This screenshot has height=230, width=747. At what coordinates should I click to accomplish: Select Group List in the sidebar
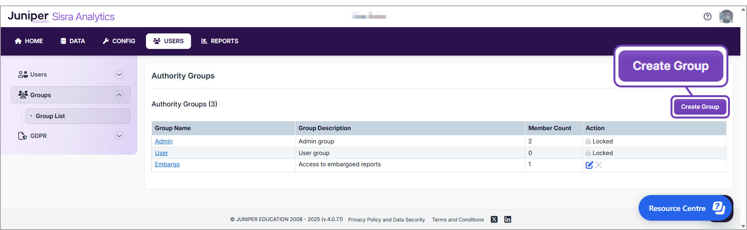(50, 116)
